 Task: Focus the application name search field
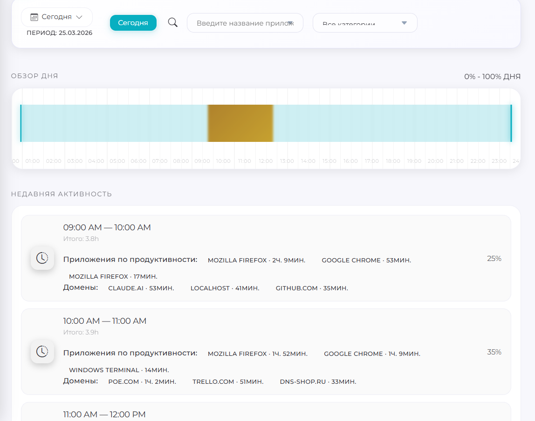point(245,23)
